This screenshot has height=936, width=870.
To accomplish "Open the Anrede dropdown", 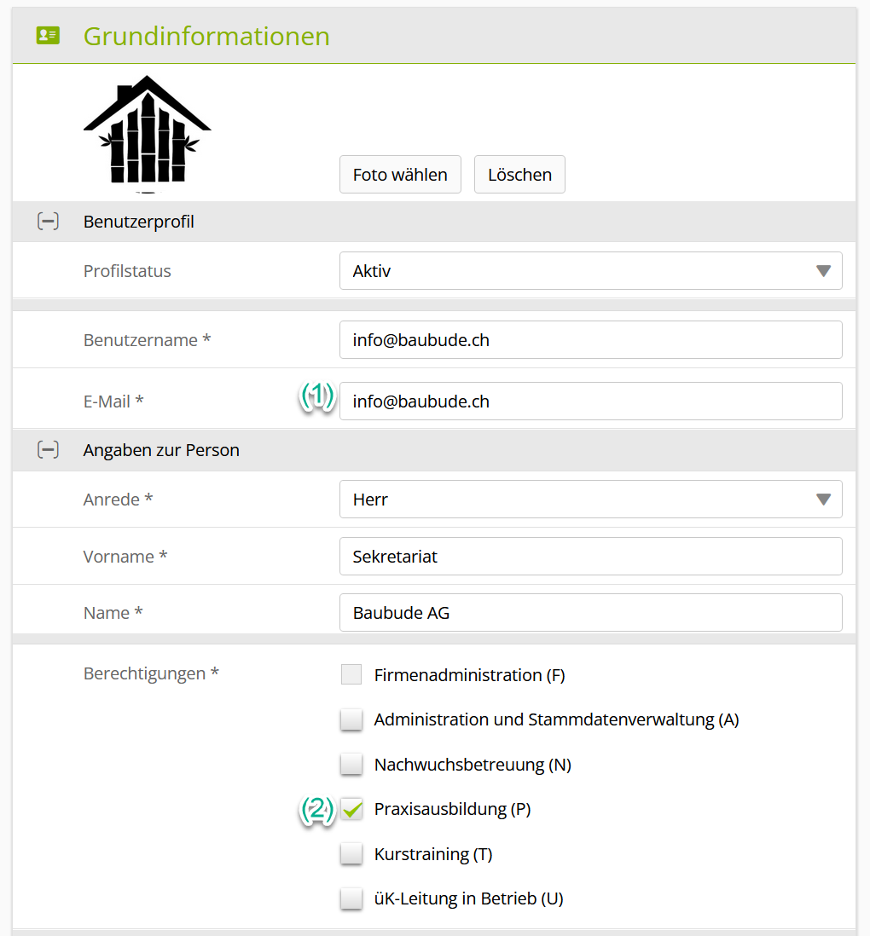I will coord(590,500).
